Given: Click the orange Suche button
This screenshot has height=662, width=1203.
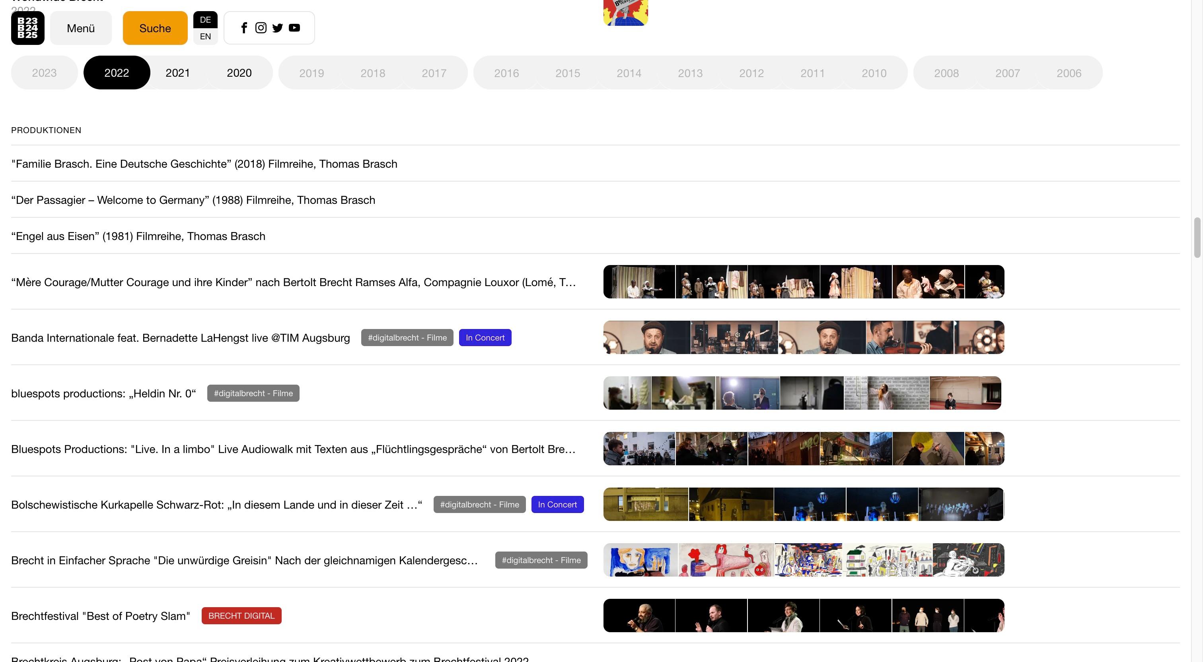Looking at the screenshot, I should (x=155, y=28).
